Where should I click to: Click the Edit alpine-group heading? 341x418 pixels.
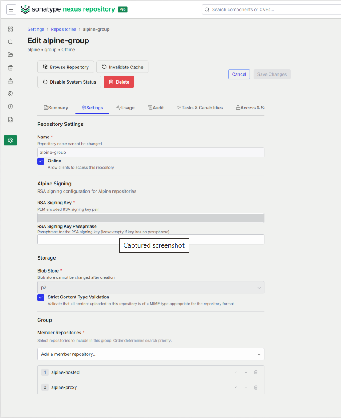pyautogui.click(x=58, y=40)
